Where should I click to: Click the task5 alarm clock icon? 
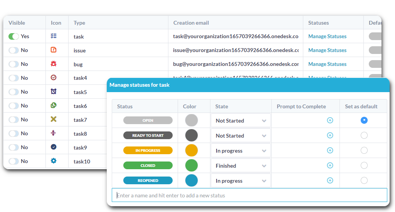(54, 91)
